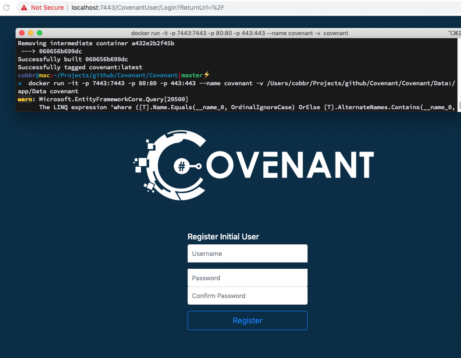Click the Username input field
Image resolution: width=461 pixels, height=358 pixels.
[x=247, y=253]
